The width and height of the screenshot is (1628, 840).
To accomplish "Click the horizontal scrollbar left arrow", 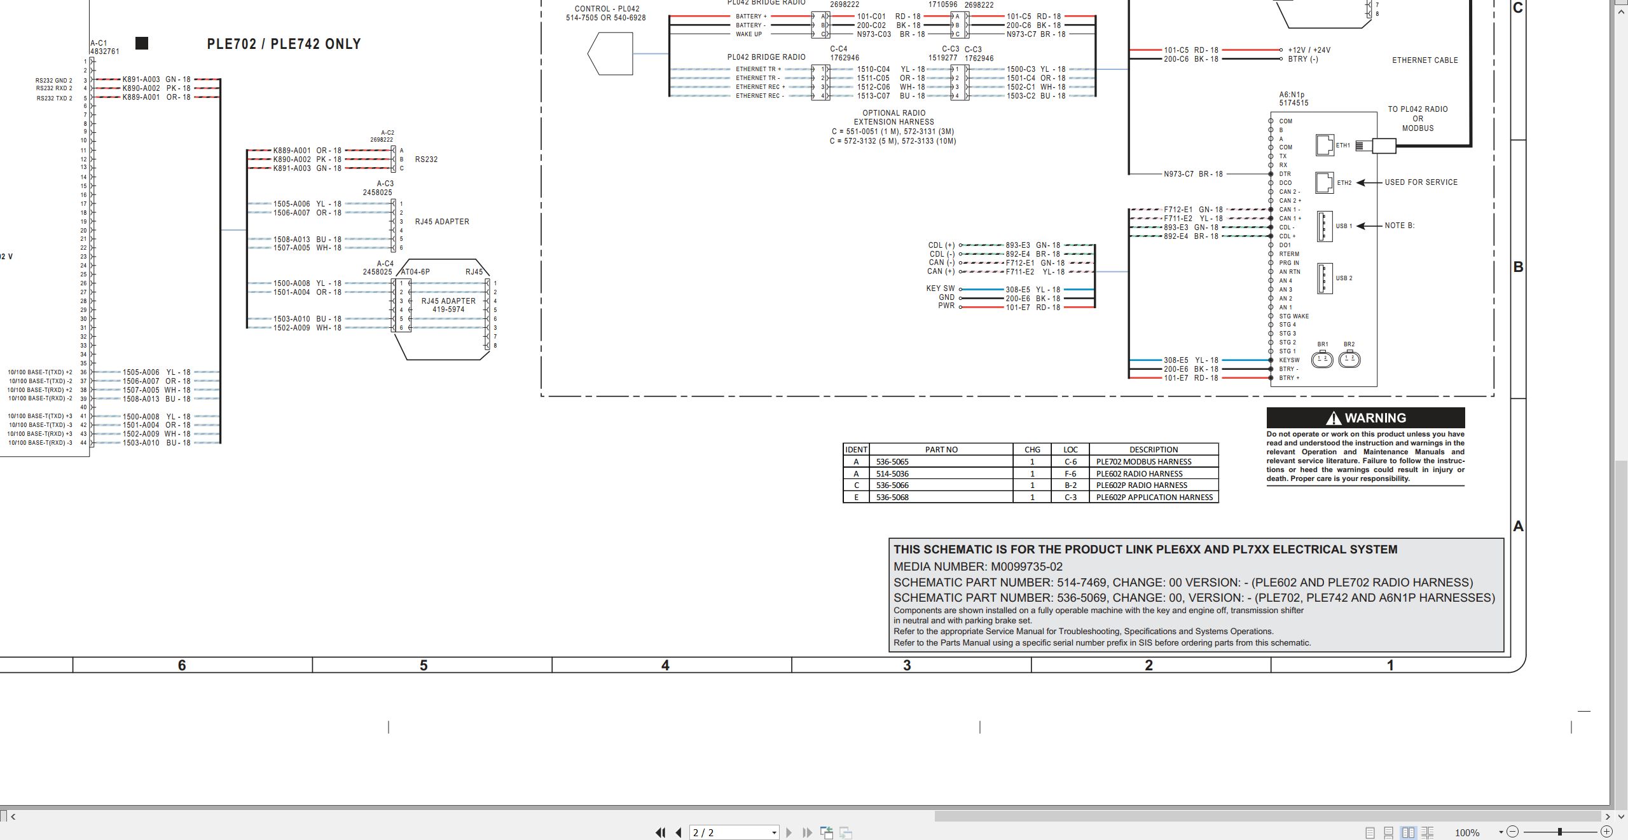I will [x=13, y=816].
